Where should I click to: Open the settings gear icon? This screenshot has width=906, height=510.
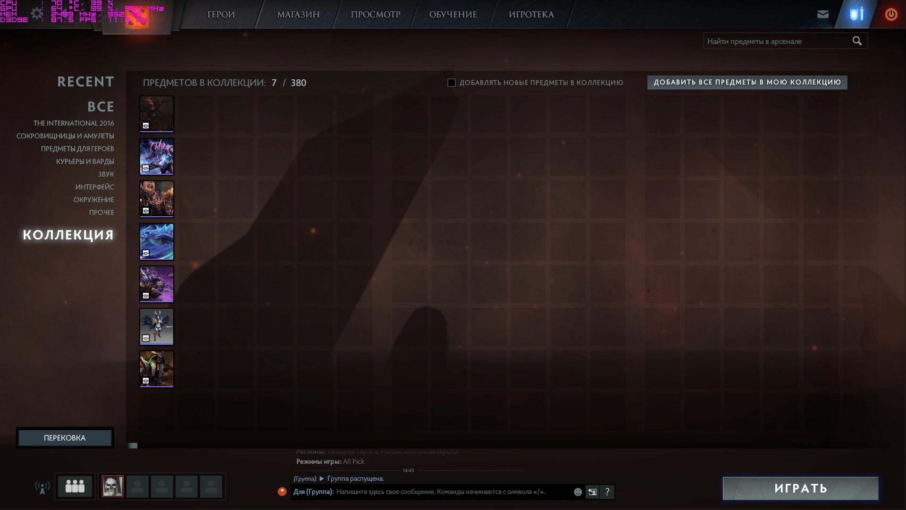tap(36, 14)
